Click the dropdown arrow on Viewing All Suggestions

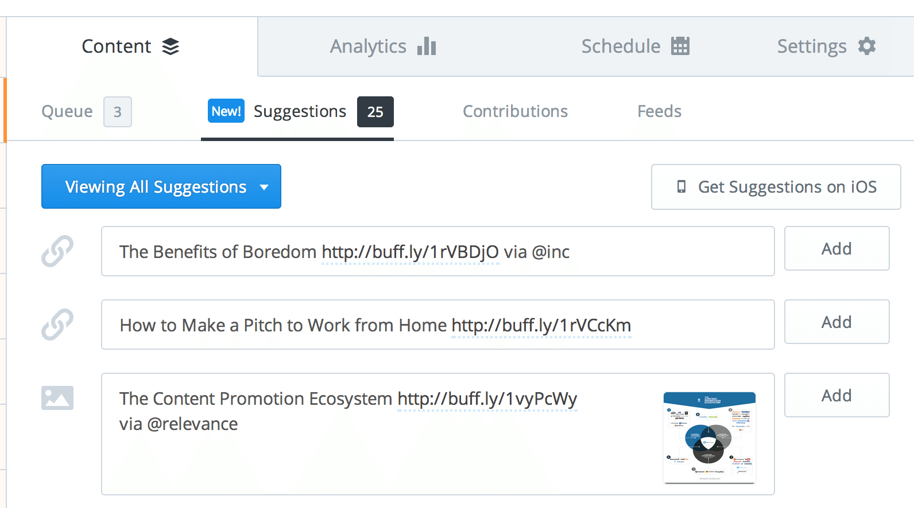(x=265, y=187)
